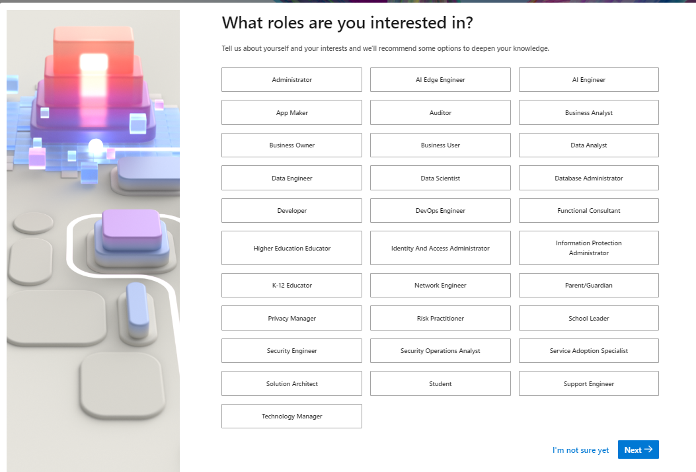This screenshot has width=696, height=472.
Task: Choose Higher Education Educator role
Action: click(x=291, y=248)
